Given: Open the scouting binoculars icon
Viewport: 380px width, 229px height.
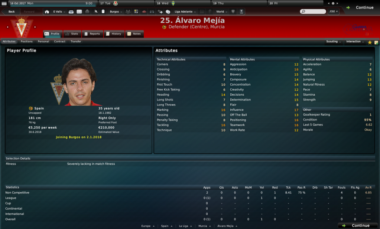Looking at the screenshot, I should [x=152, y=11].
